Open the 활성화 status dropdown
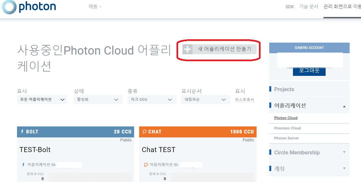 coord(98,99)
